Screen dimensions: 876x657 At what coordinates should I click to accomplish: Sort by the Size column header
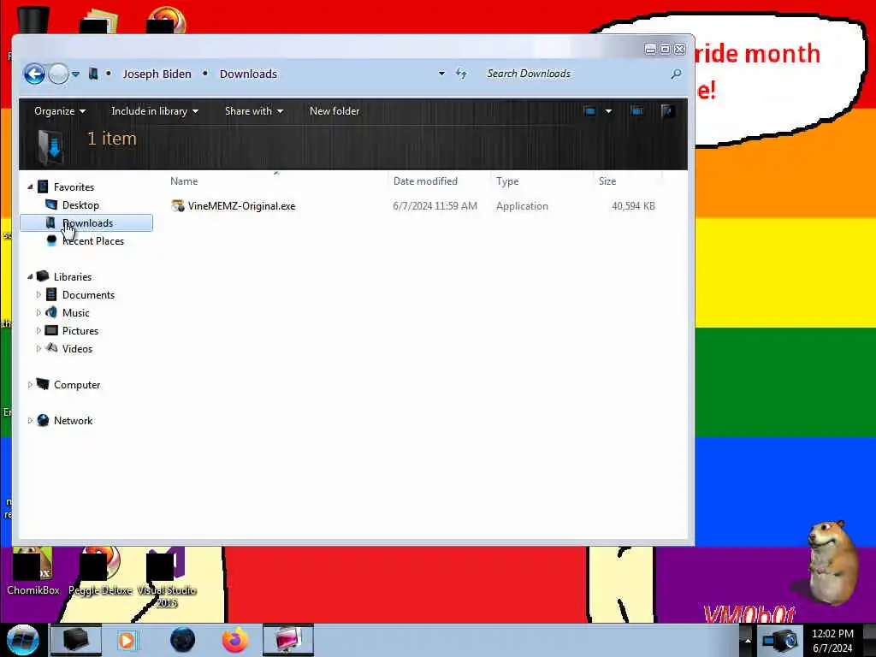point(607,181)
